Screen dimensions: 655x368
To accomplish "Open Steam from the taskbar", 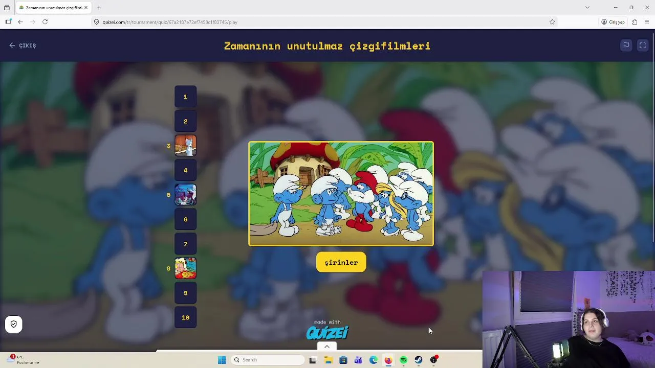I will click(419, 360).
